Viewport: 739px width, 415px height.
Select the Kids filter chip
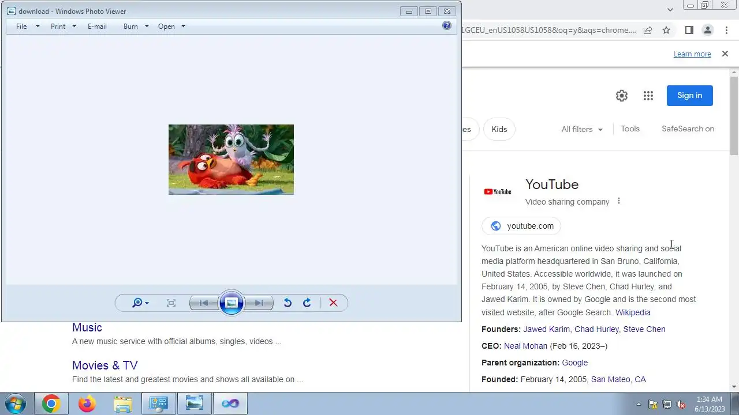pos(499,129)
